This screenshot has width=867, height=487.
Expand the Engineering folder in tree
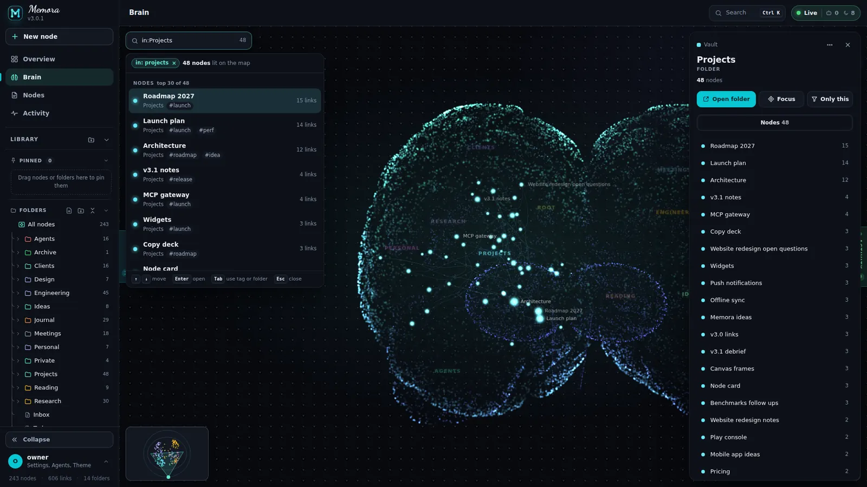click(18, 293)
